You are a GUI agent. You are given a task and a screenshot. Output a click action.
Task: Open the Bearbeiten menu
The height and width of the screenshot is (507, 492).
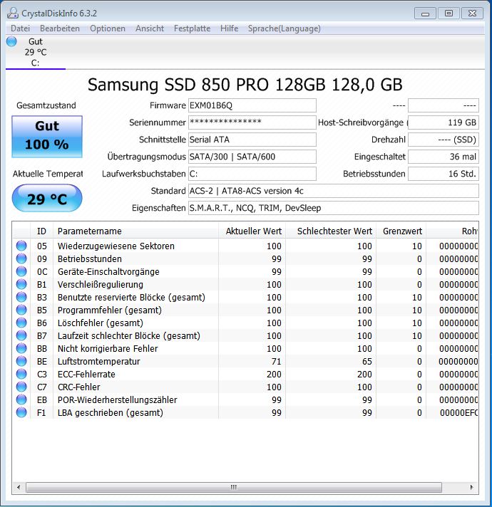click(60, 28)
